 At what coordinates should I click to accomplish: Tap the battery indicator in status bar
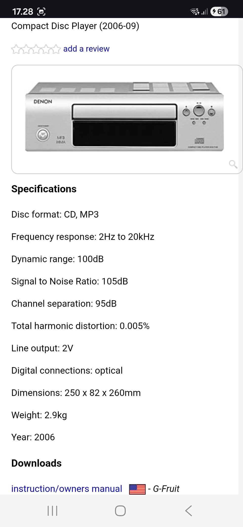219,11
